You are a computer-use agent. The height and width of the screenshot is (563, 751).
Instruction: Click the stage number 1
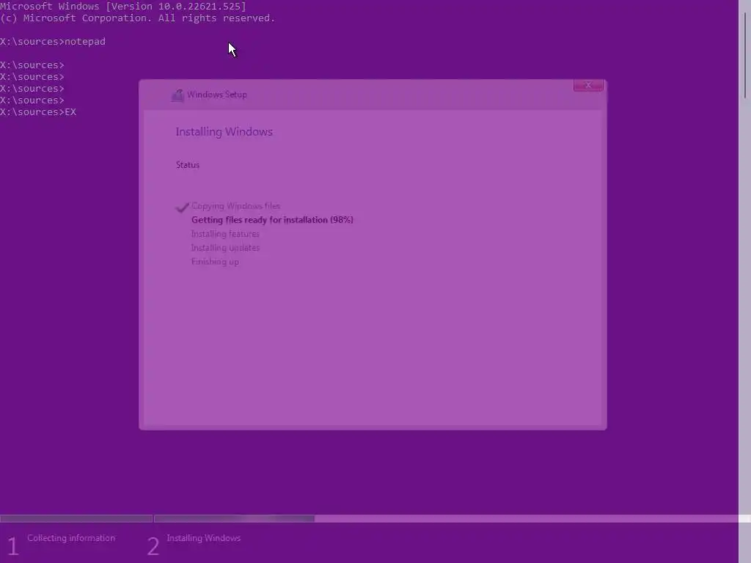click(x=13, y=547)
